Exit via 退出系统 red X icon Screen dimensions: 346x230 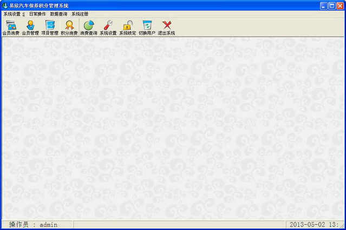pyautogui.click(x=166, y=28)
